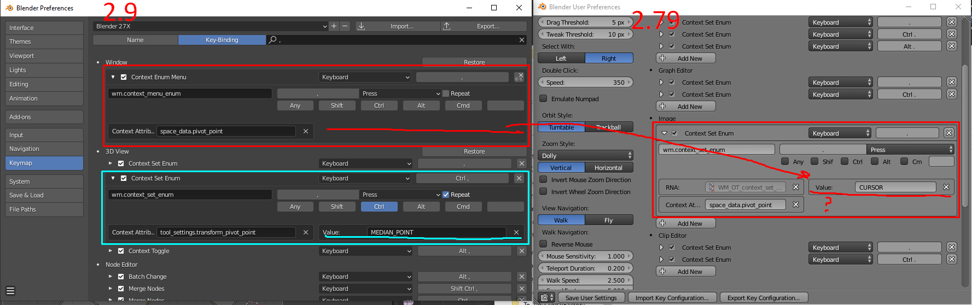Open the Keyboard dropdown for Context Enum Menu
Screen dimensions: 972x305
365,77
